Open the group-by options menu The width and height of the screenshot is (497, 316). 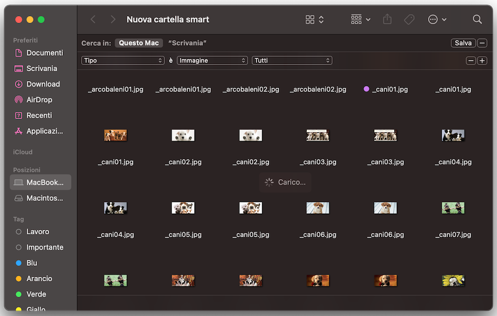tap(360, 19)
